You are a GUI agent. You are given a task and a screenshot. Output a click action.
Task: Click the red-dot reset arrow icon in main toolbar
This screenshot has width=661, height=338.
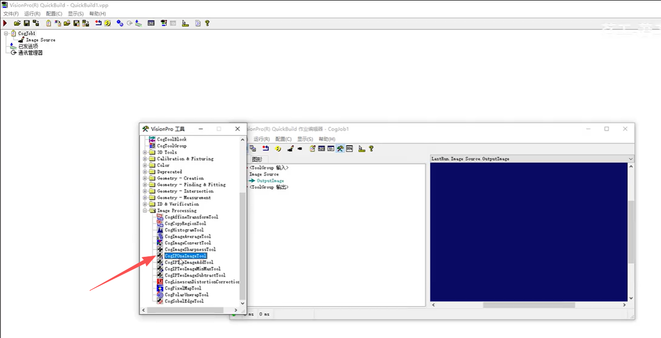click(x=99, y=23)
